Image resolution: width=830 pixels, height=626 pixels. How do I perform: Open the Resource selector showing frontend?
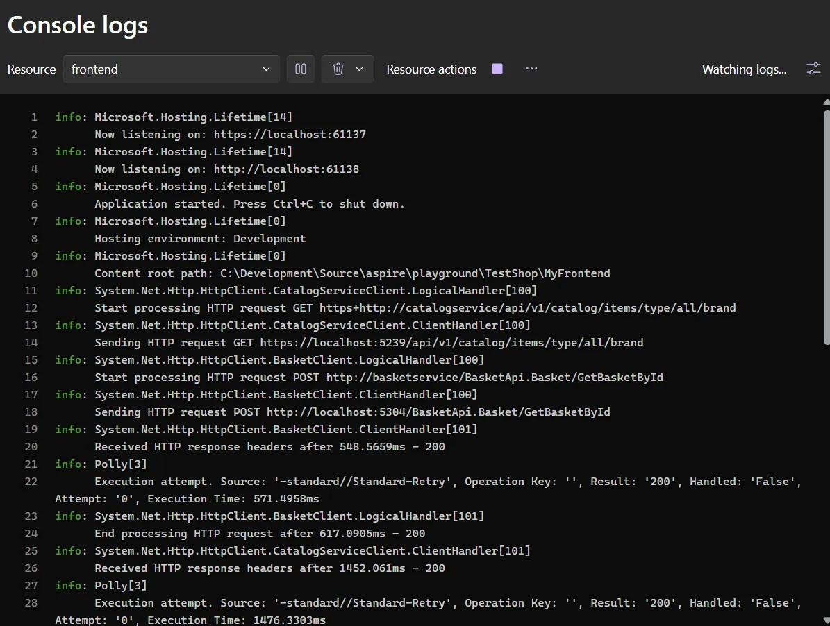point(171,69)
